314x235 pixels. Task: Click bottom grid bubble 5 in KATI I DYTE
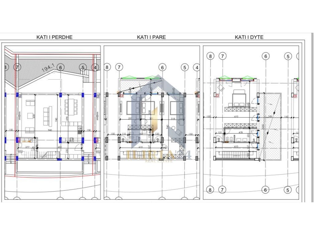coord(288,190)
